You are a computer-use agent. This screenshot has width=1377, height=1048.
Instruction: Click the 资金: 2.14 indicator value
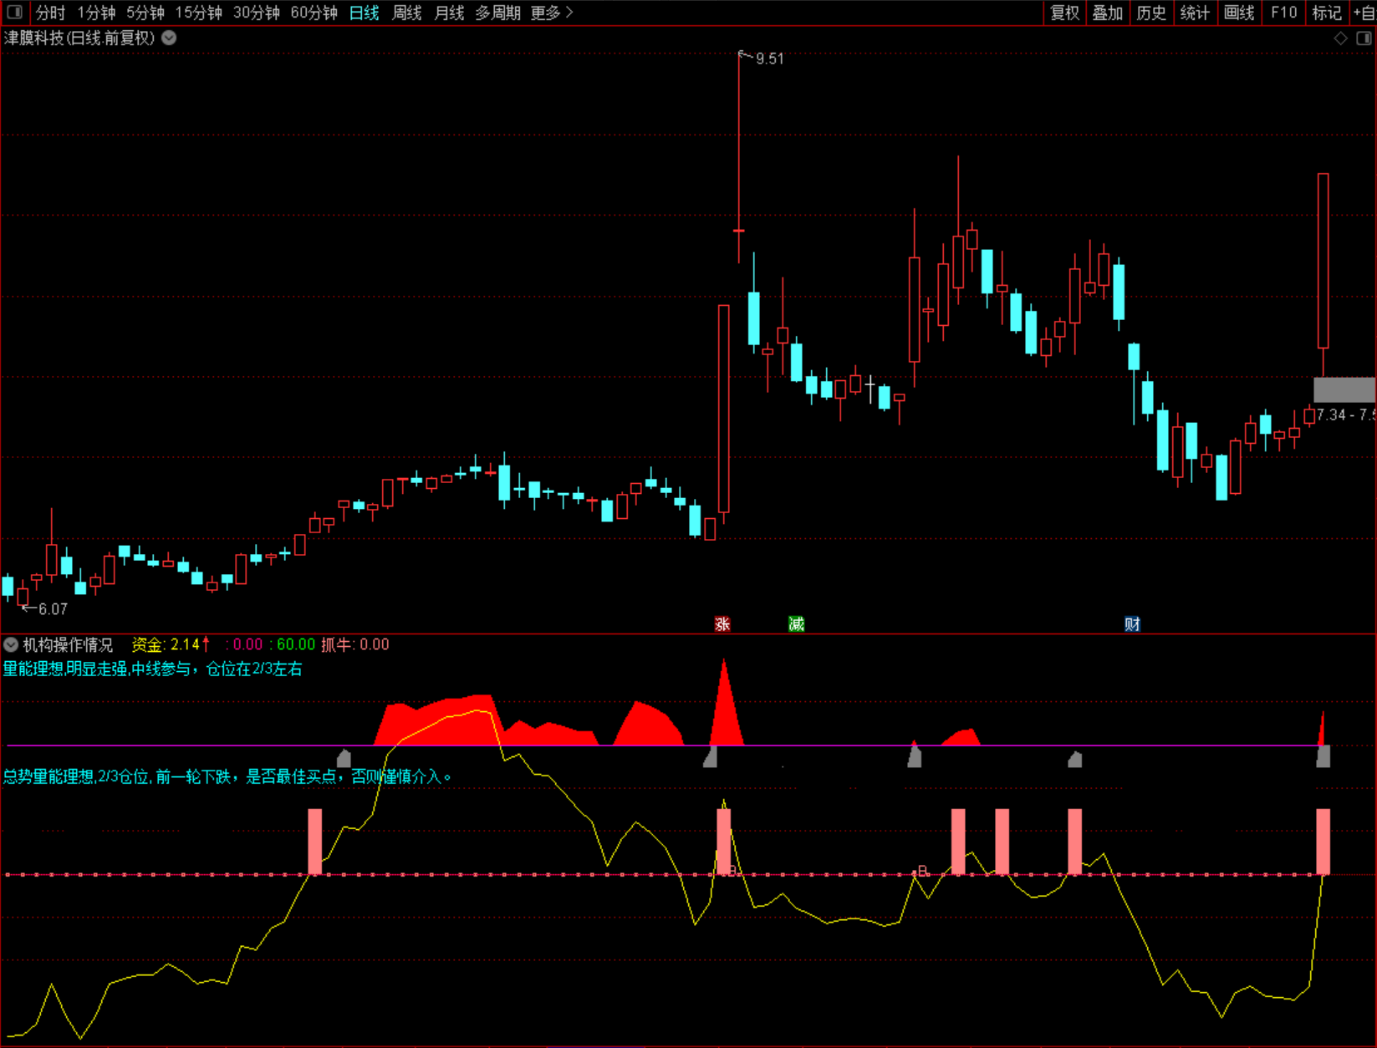(171, 644)
